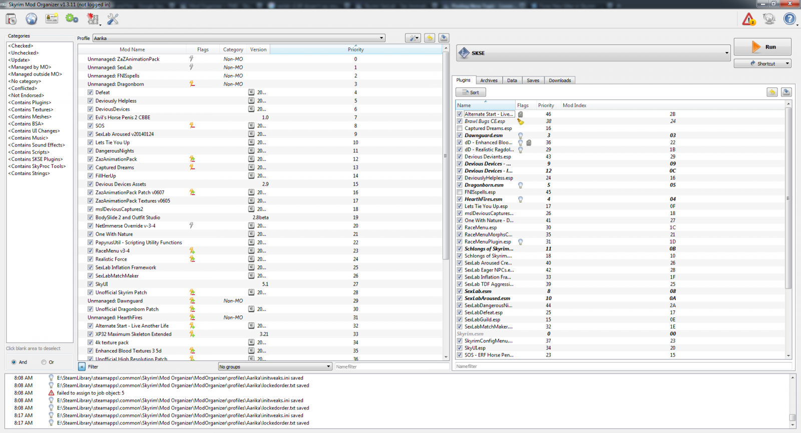Click the Install Mod archive icon
The height and width of the screenshot is (433, 801).
(x=11, y=19)
